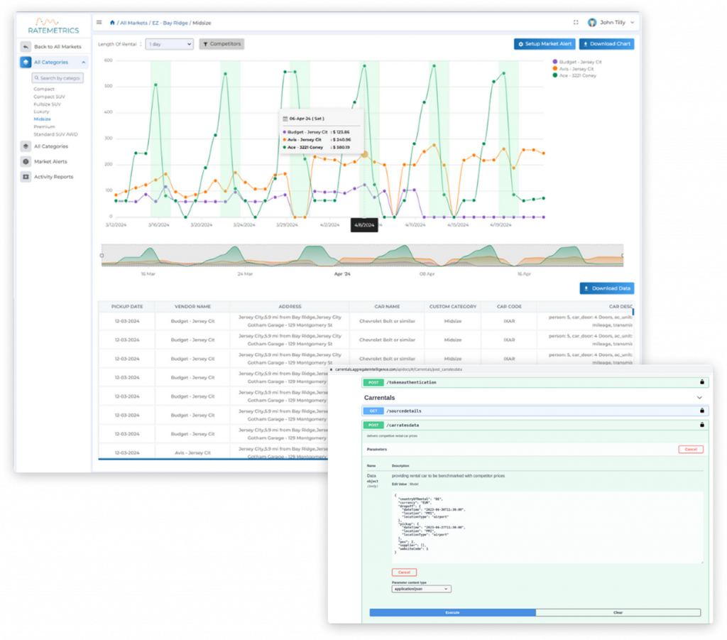Collapse the Carrentals section chevron
Screen dimensions: 727x640
(x=699, y=398)
